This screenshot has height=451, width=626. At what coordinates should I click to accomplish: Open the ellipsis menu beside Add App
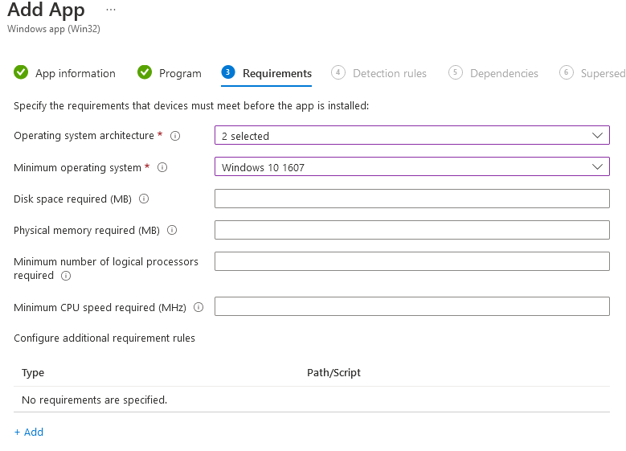111,10
